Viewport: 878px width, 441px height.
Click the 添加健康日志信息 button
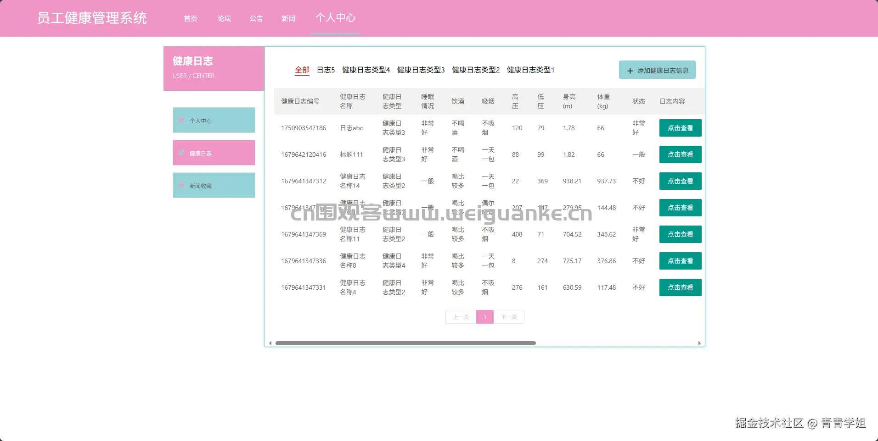click(657, 70)
